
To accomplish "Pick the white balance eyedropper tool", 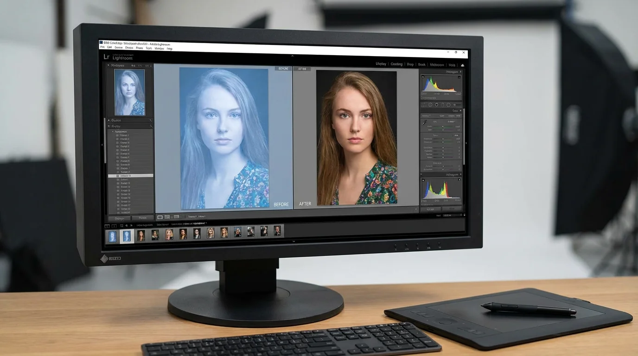I will (x=424, y=122).
